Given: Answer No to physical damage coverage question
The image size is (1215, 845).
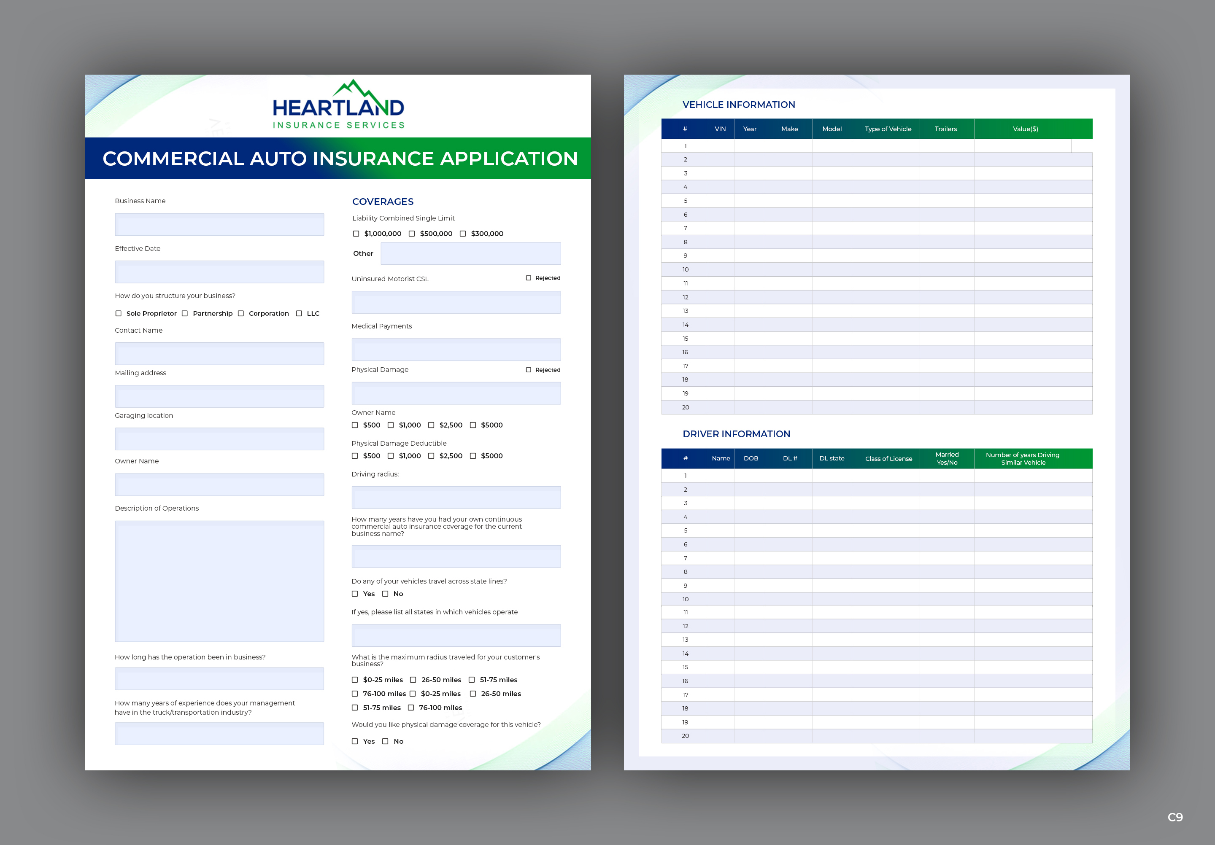Looking at the screenshot, I should tap(385, 741).
